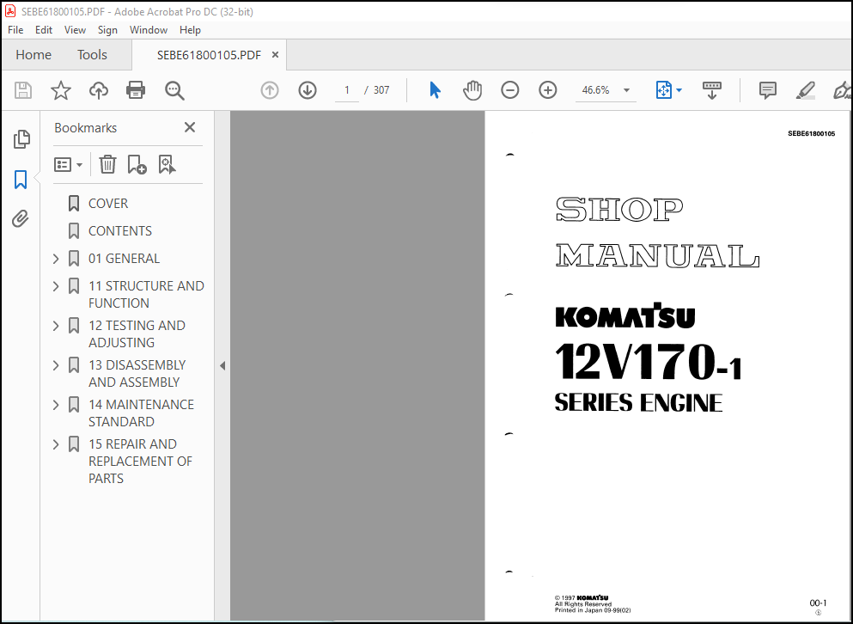Viewport: 853px width, 624px height.
Task: Switch to the Home tab
Action: pos(34,55)
